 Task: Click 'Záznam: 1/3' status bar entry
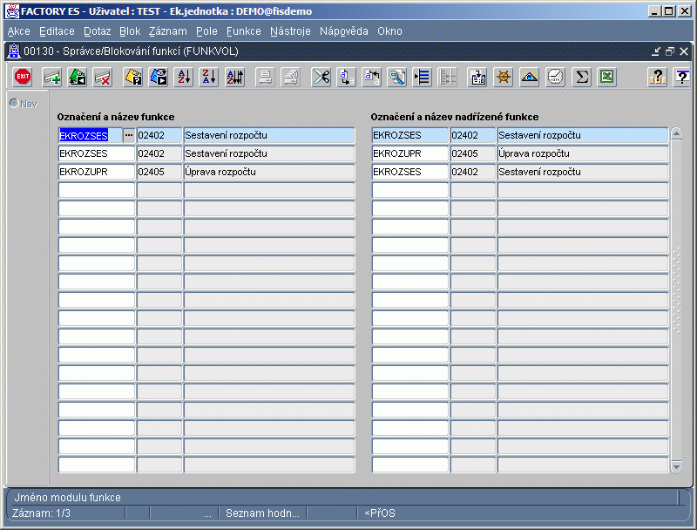(41, 513)
